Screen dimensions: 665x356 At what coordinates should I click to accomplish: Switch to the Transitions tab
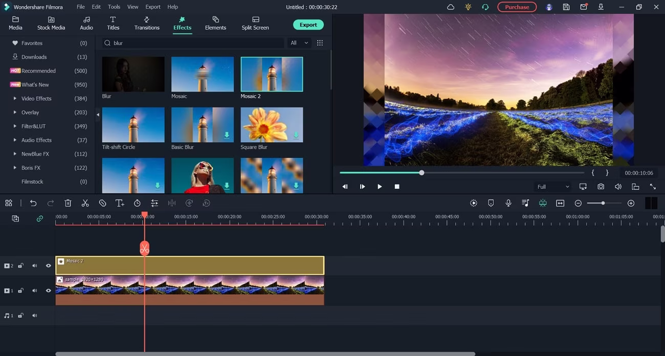147,23
